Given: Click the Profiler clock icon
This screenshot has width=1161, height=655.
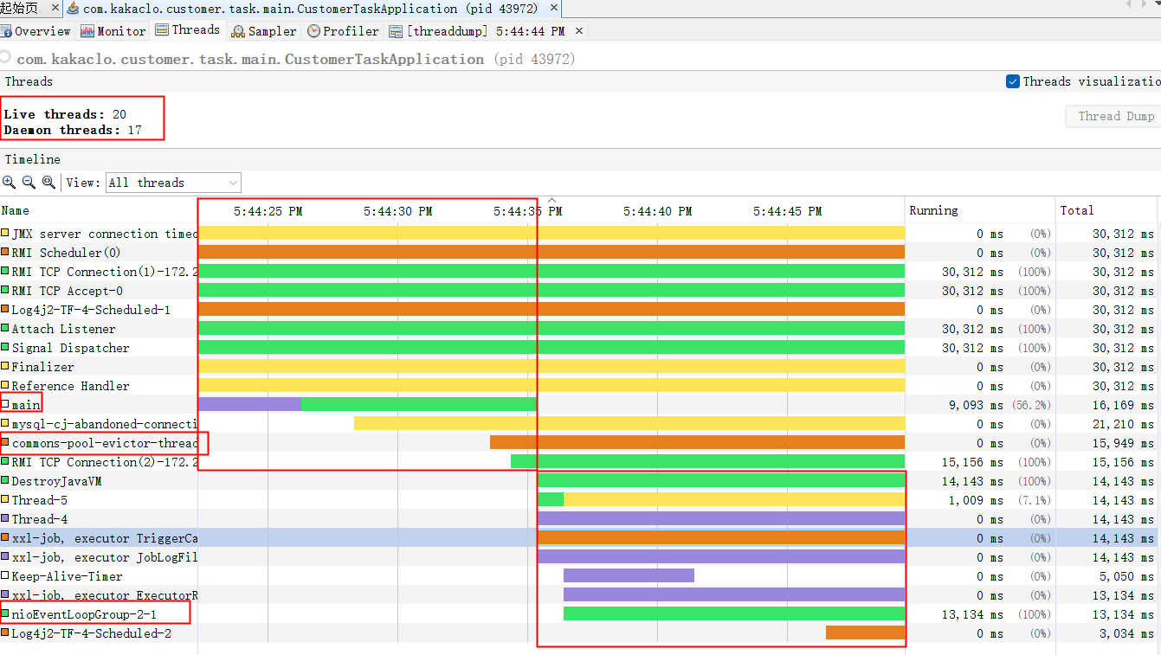Looking at the screenshot, I should (x=313, y=31).
